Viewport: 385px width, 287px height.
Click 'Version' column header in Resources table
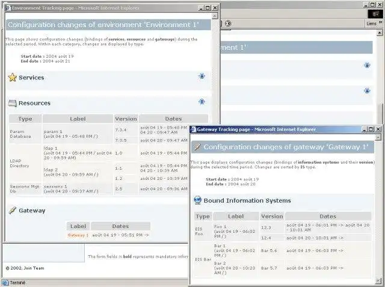click(126, 119)
